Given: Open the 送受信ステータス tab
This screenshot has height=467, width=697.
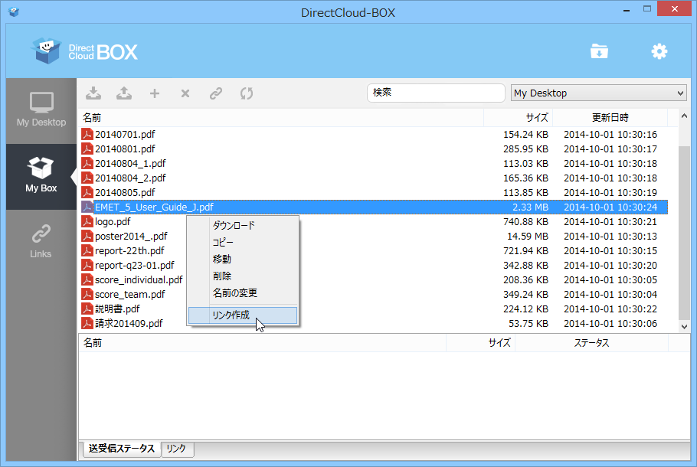Looking at the screenshot, I should click(121, 449).
